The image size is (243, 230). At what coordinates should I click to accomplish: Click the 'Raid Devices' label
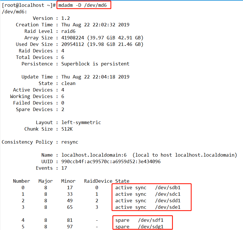coord(36,51)
